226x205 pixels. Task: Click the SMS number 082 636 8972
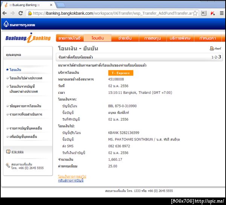(119, 146)
